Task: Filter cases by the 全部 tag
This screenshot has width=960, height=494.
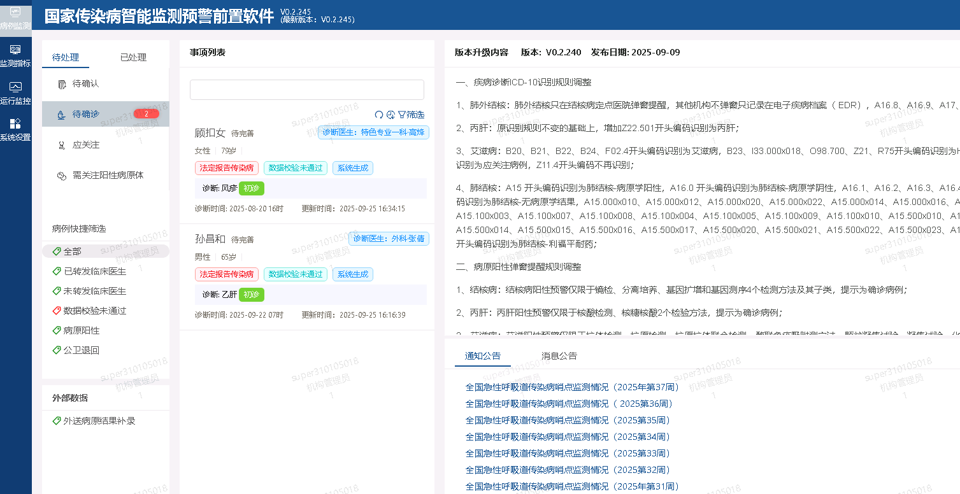Action: click(x=106, y=251)
